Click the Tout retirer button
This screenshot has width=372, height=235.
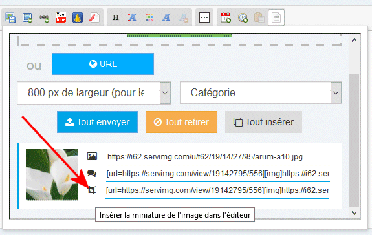pyautogui.click(x=182, y=122)
